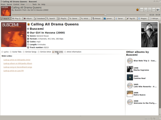Follow Lookup album on Wikipedia Album link

click(18, 63)
